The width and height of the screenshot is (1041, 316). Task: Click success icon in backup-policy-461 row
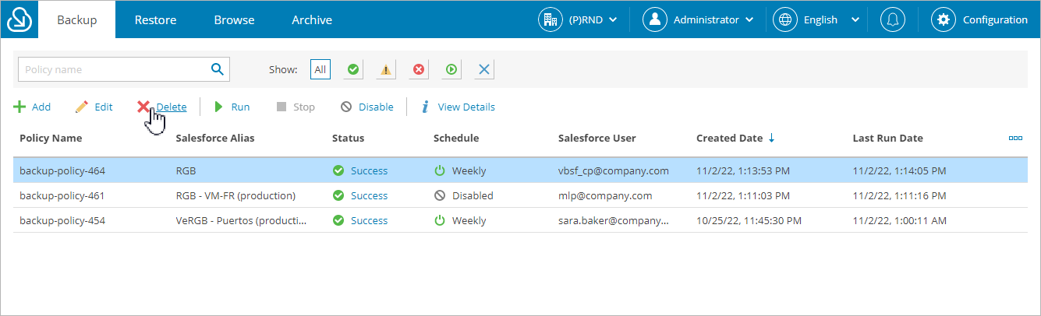tap(338, 195)
